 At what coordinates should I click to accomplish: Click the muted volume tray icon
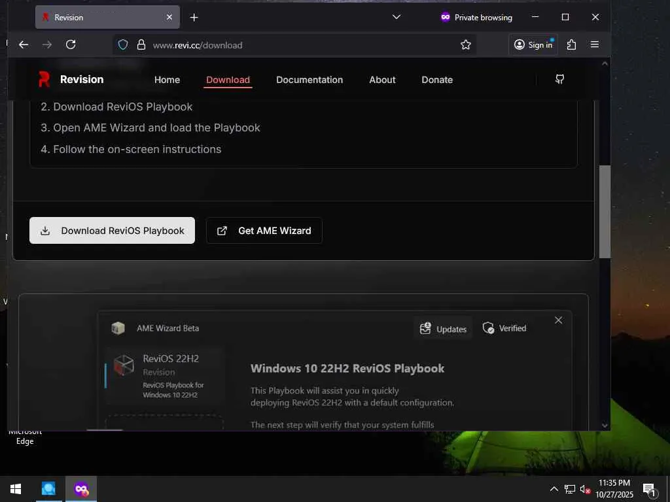click(x=585, y=489)
